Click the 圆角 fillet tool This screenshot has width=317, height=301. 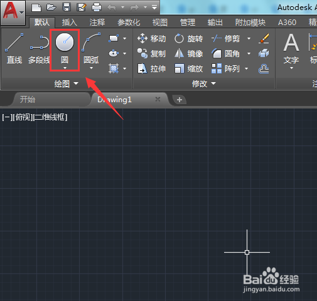(225, 54)
